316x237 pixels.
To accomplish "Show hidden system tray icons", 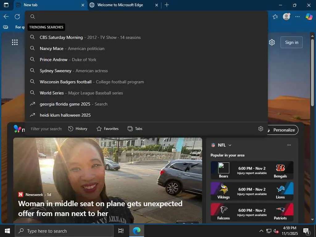I will click(x=261, y=231).
